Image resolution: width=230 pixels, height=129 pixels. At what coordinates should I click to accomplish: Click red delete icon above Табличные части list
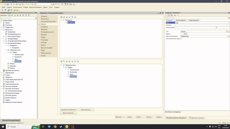pyautogui.click(x=69, y=61)
